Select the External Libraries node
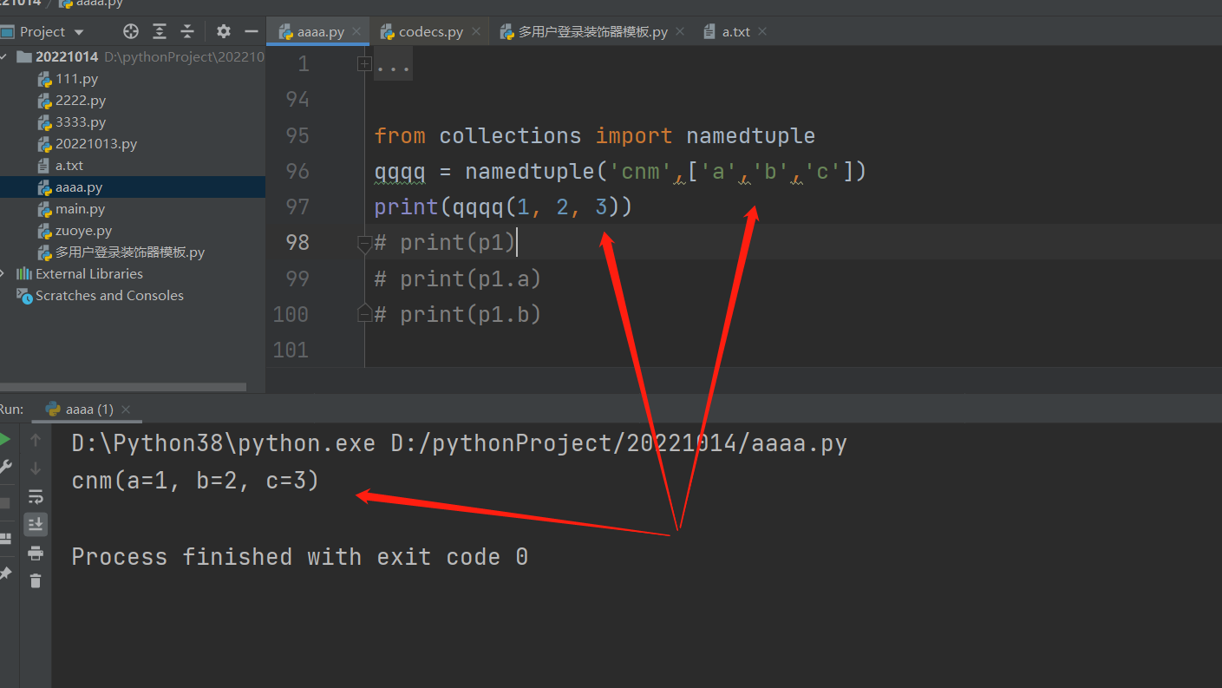Screen dimensions: 1222x688 (133, 274)
